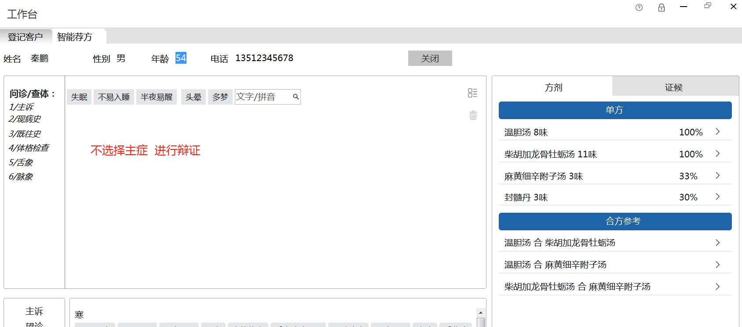Image resolution: width=742 pixels, height=327 pixels.
Task: Select 2/现病史 in the 问诊 list
Action: (x=25, y=119)
